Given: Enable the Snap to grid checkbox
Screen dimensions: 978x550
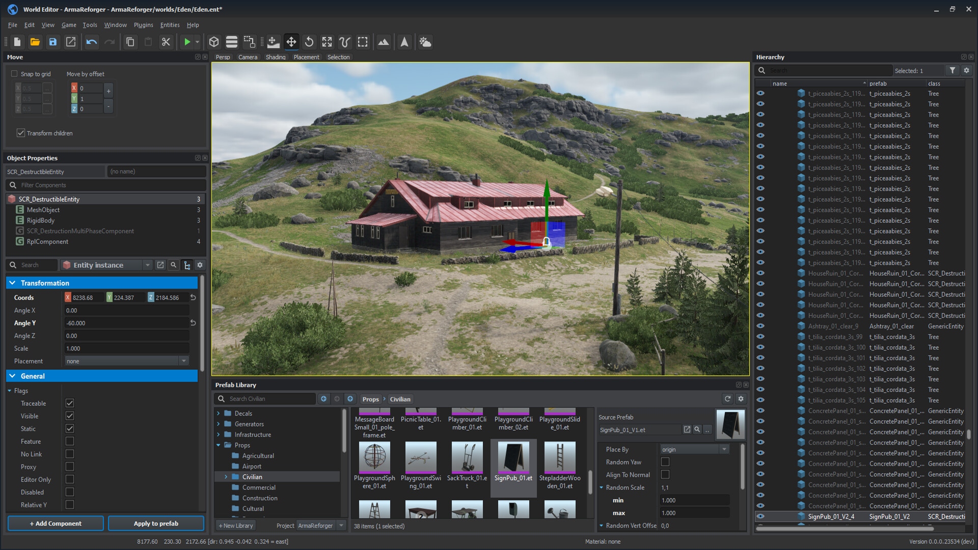Looking at the screenshot, I should click(x=15, y=74).
